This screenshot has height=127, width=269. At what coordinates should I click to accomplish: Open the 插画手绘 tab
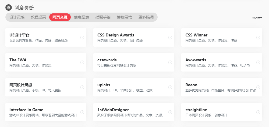pyautogui.click(x=103, y=17)
